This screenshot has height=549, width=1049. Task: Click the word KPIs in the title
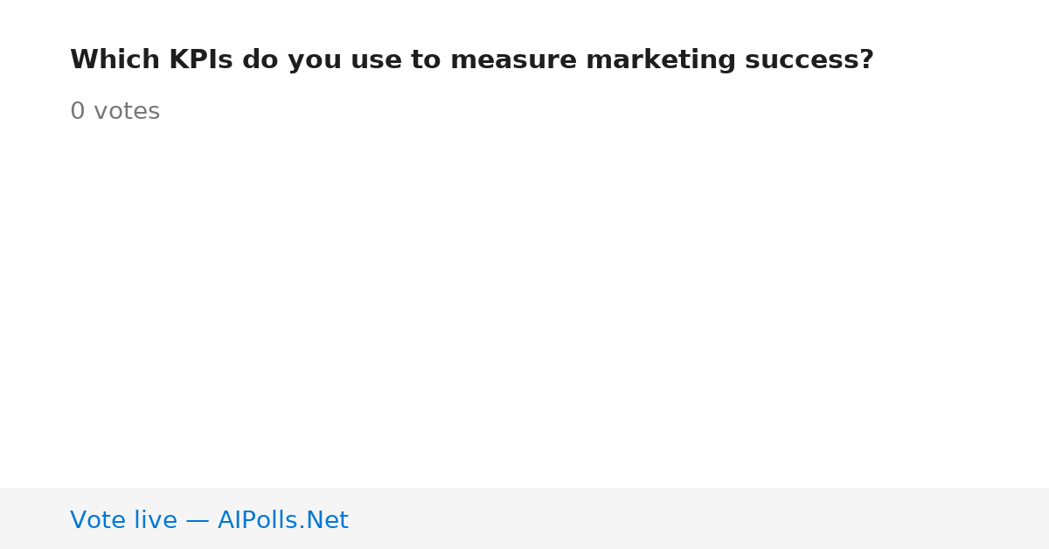[200, 60]
